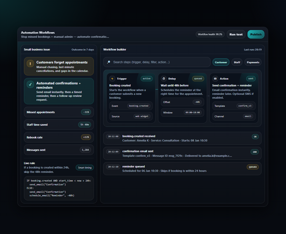Click the lightning bolt Trigger icon

[112, 79]
